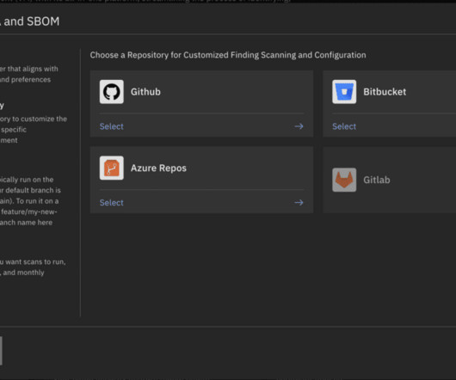Click the 'and monthly' text in the sidebar

click(23, 273)
